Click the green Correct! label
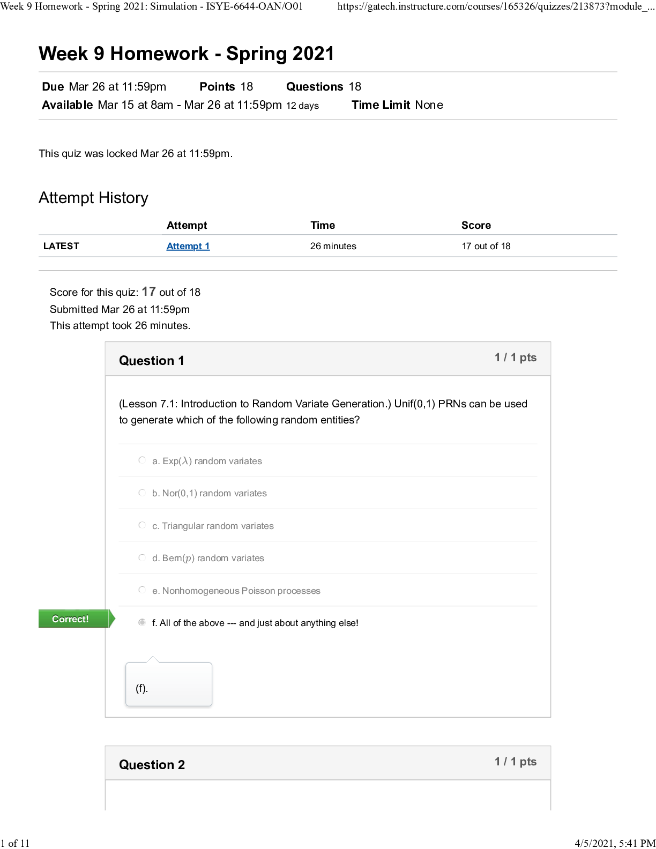 [x=71, y=619]
